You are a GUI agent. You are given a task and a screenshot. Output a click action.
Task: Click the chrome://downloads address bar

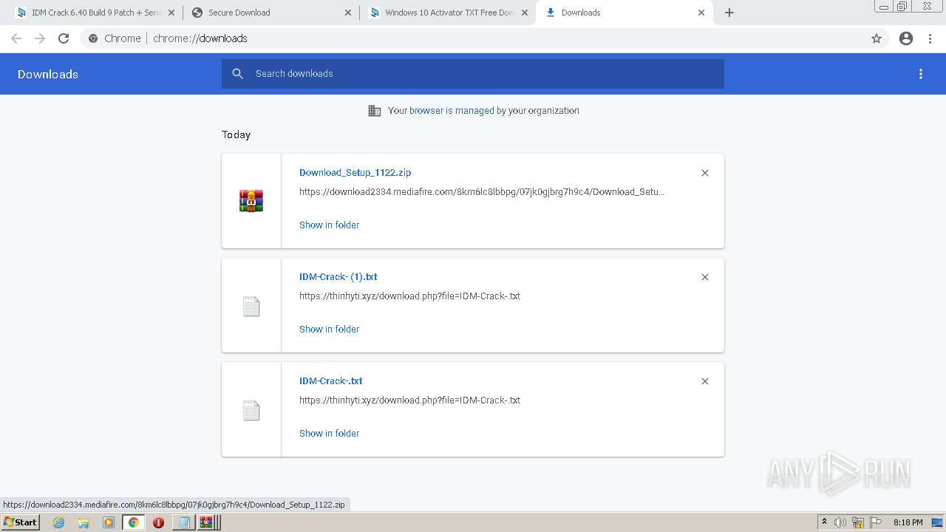[x=473, y=38]
